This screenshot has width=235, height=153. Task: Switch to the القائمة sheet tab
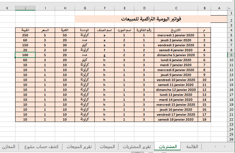tap(192, 146)
